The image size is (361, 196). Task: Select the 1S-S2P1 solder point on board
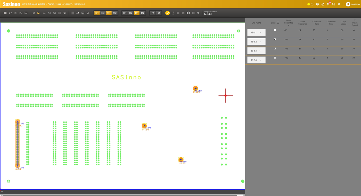tap(144, 126)
